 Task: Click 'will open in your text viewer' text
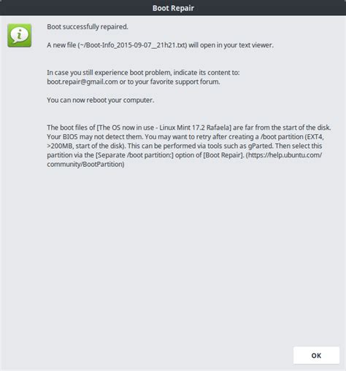(230, 45)
